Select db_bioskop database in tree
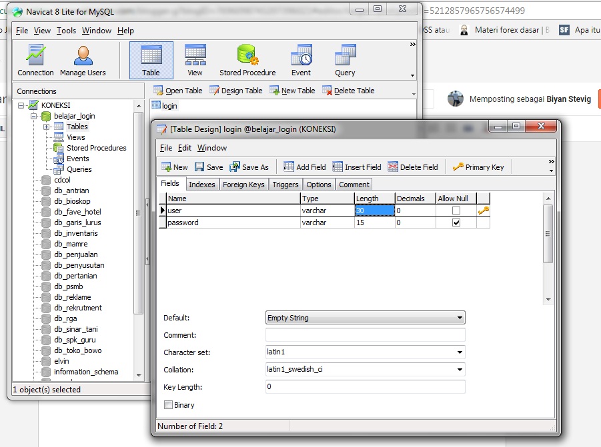Screen dimensions: 601x447 coord(72,201)
